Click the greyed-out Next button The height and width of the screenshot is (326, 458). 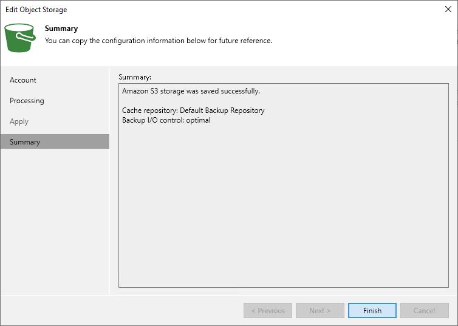(x=320, y=311)
